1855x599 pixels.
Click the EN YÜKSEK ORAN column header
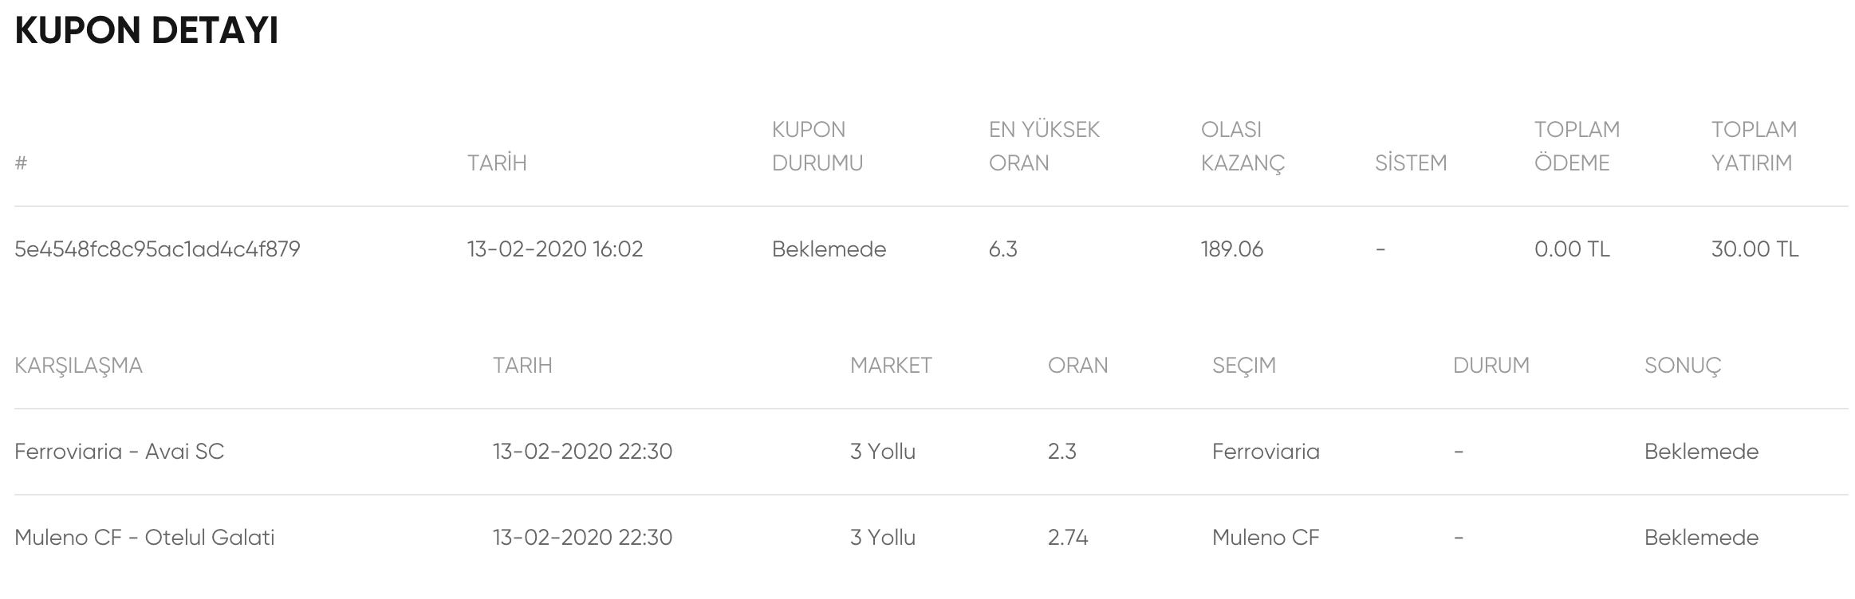tap(1044, 146)
